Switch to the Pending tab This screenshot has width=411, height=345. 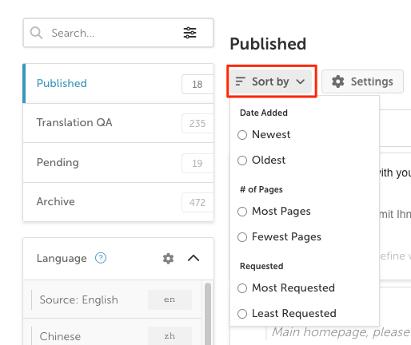(118, 163)
